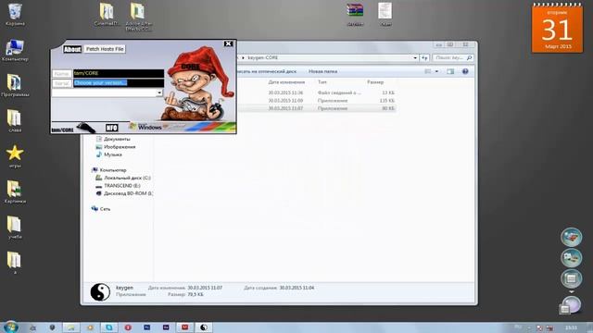The width and height of the screenshot is (593, 333).
Task: Select Компьютер in the Explorer navigation pane
Action: click(109, 170)
